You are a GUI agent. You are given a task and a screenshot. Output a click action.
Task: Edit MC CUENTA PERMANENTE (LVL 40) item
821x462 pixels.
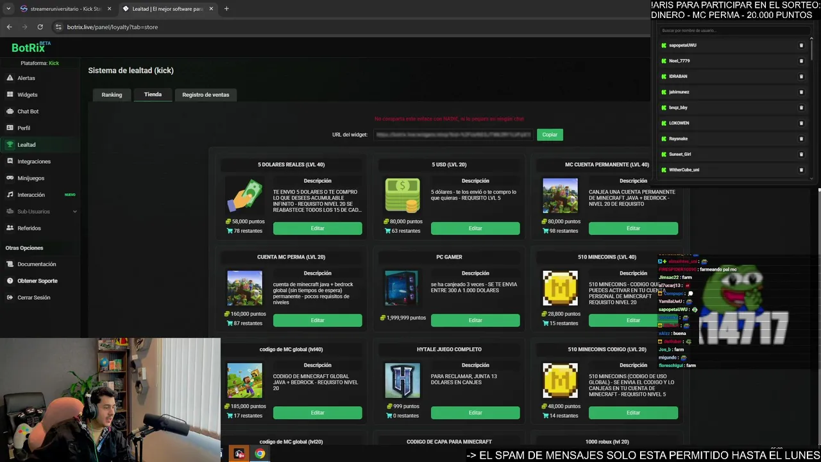click(x=633, y=228)
